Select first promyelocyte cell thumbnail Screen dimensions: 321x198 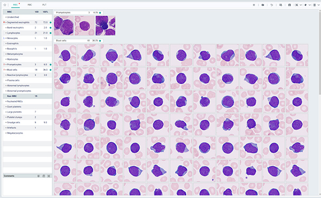pyautogui.click(x=64, y=26)
